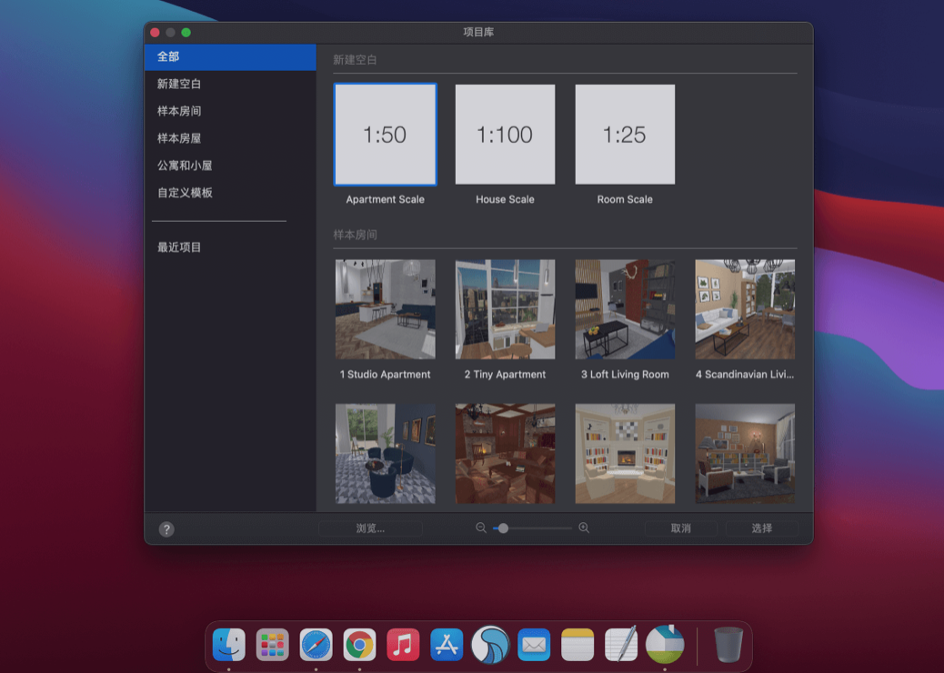Open the Mail app from the Dock
This screenshot has width=944, height=673.
tap(534, 645)
